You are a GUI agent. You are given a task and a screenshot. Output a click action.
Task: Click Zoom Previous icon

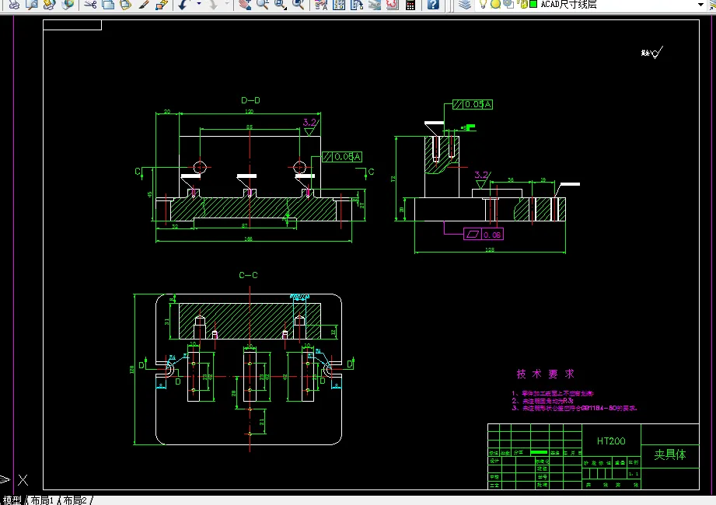pos(299,5)
